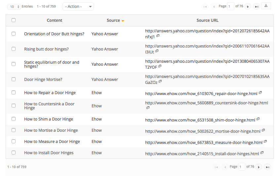Click the top page number input field
The height and width of the screenshot is (176, 278).
coord(231,6)
